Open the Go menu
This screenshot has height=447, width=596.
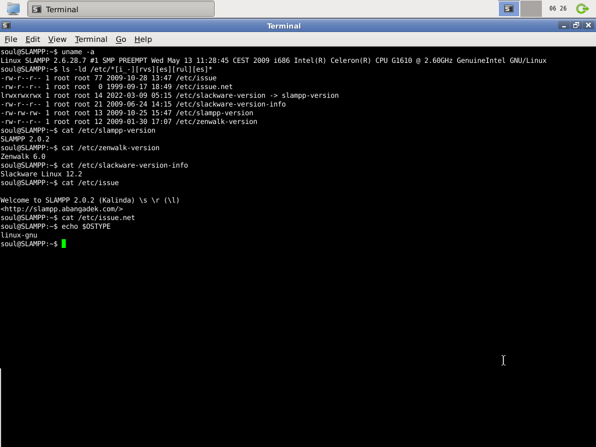point(121,39)
